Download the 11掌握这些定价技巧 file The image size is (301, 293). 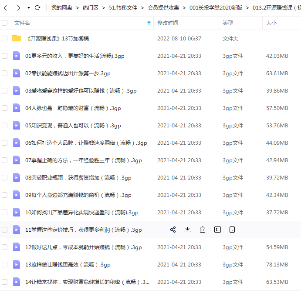(x=188, y=230)
